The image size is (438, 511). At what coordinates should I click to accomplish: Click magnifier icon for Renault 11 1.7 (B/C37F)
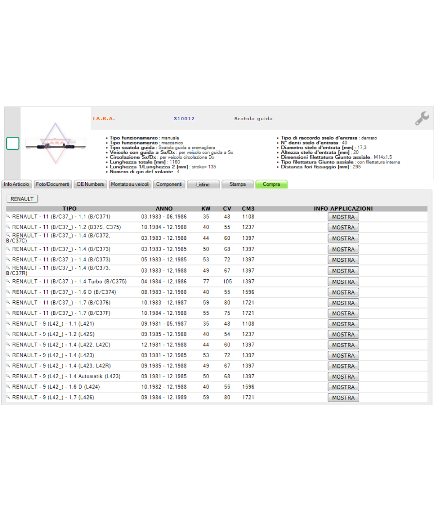8,313
